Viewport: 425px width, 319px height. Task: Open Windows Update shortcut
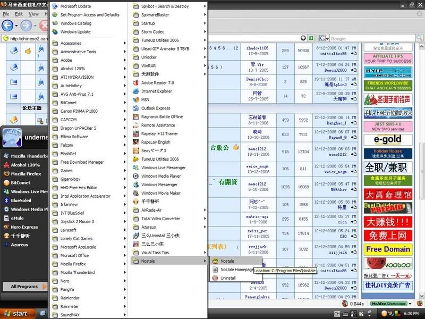click(x=75, y=32)
